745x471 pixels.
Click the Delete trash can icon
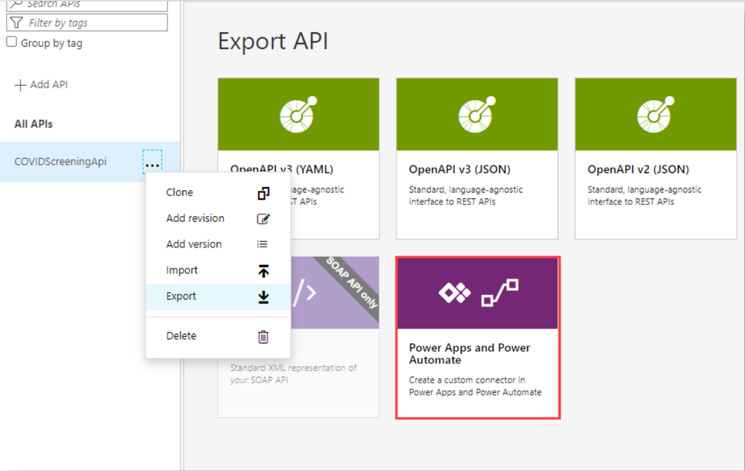(x=263, y=336)
